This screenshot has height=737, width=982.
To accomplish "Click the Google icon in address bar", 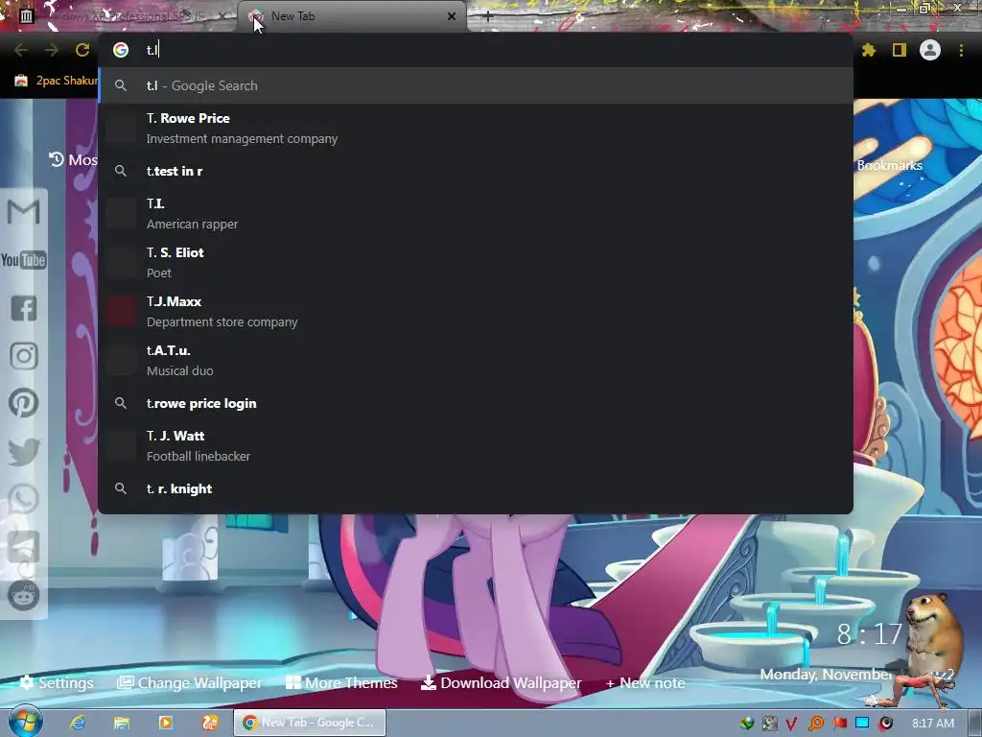I will (121, 50).
